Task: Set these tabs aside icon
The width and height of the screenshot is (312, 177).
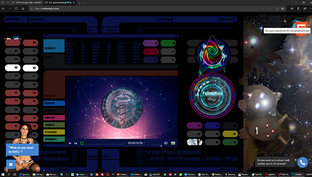Action: point(8,2)
